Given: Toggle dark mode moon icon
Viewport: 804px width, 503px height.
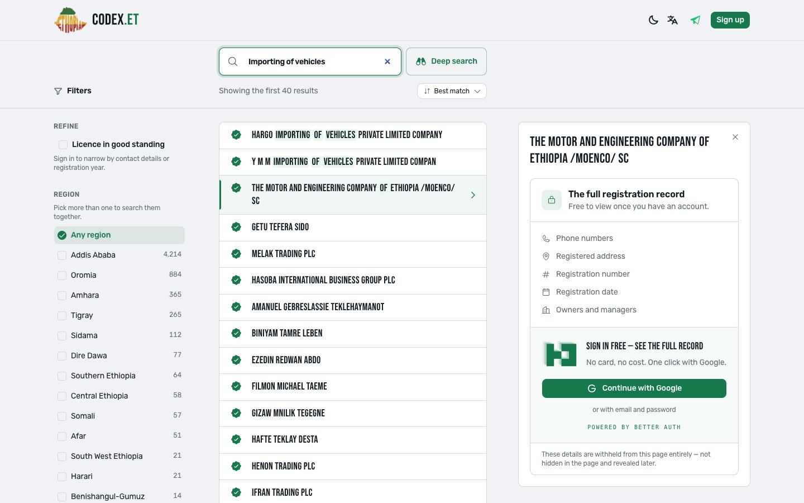Looking at the screenshot, I should click(653, 20).
